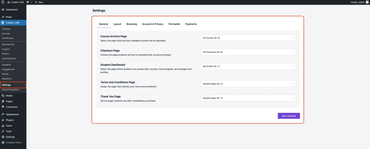Click the Appearance brush icon
The image size is (370, 149).
click(x=3, y=114)
